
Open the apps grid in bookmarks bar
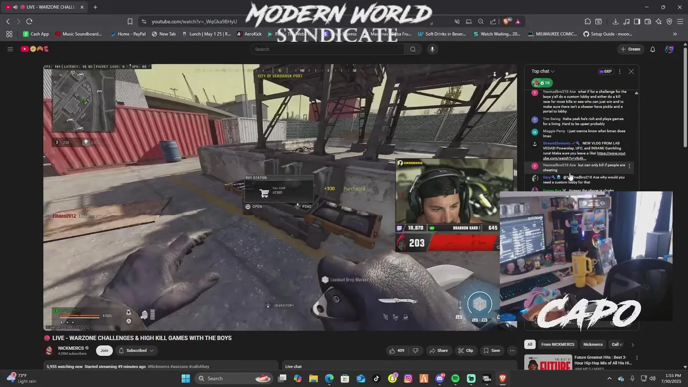point(9,34)
